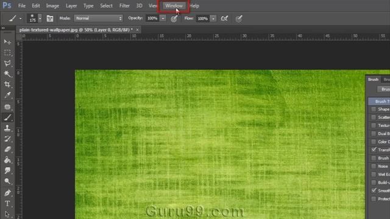The image size is (390, 219).
Task: Select Brush Tip Shape in Brush panel
Action: pos(379,102)
